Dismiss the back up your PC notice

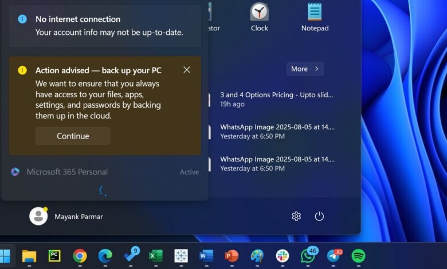pyautogui.click(x=187, y=70)
